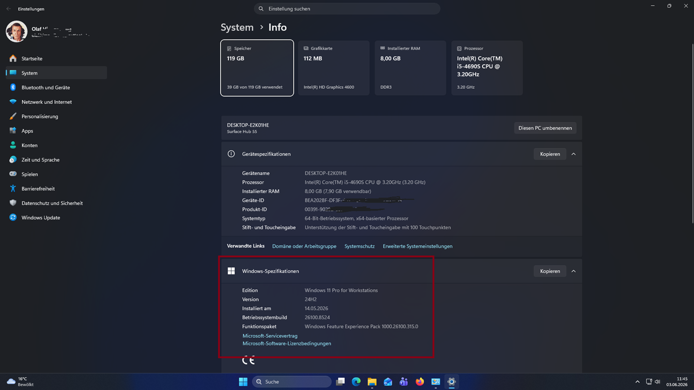
Task: Select the Grafikkarte 112 MB card
Action: [x=334, y=68]
